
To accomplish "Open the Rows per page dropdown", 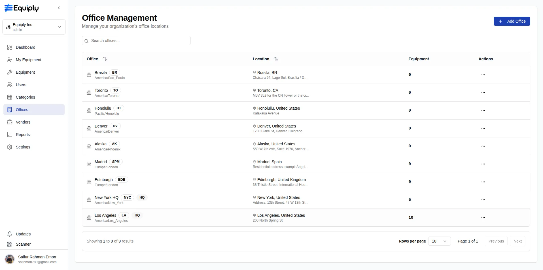I will 439,241.
